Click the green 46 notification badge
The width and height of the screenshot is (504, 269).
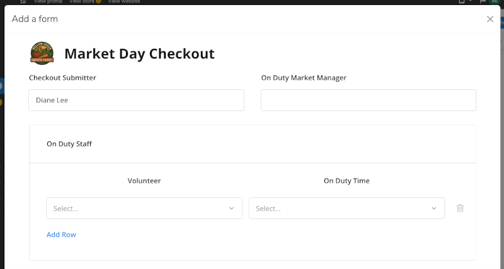pos(494,2)
